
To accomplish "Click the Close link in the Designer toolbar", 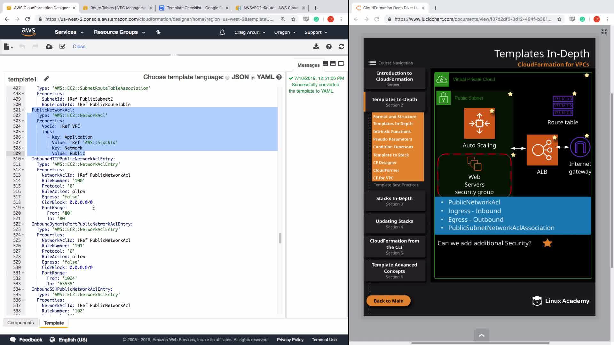I will tap(79, 47).
